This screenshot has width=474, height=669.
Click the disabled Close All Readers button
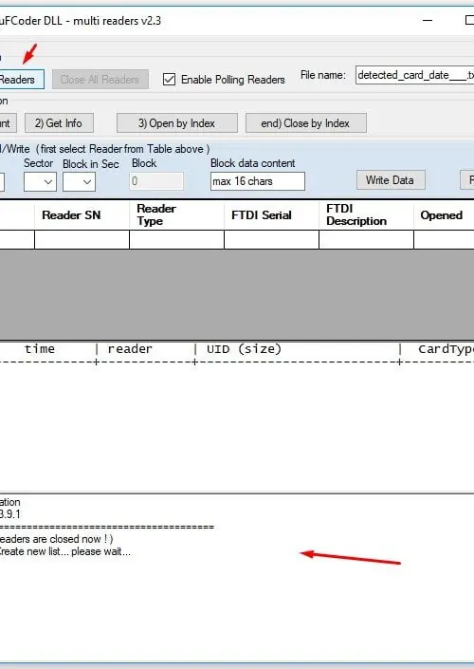click(x=100, y=80)
